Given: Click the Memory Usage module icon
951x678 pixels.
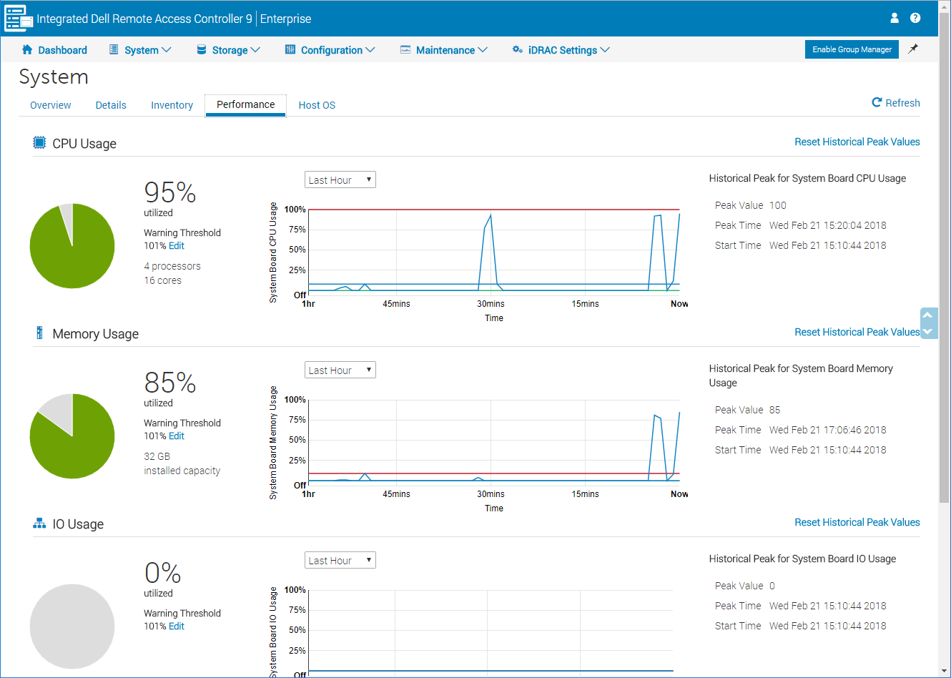Looking at the screenshot, I should (x=39, y=333).
